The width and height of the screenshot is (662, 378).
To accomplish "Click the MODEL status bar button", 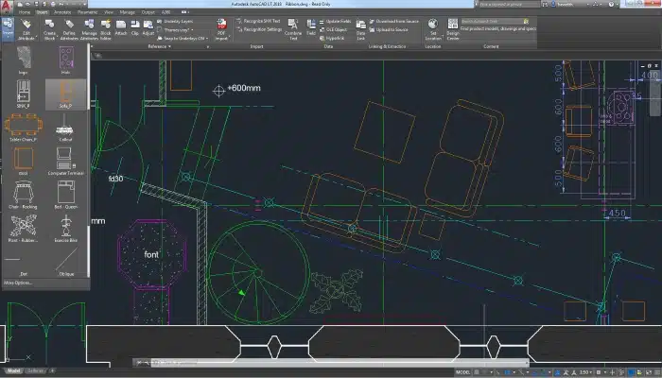I will (x=462, y=372).
